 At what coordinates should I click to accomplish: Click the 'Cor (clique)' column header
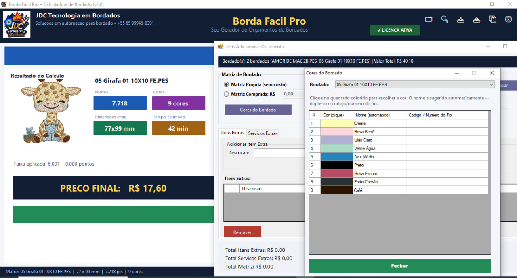point(336,115)
